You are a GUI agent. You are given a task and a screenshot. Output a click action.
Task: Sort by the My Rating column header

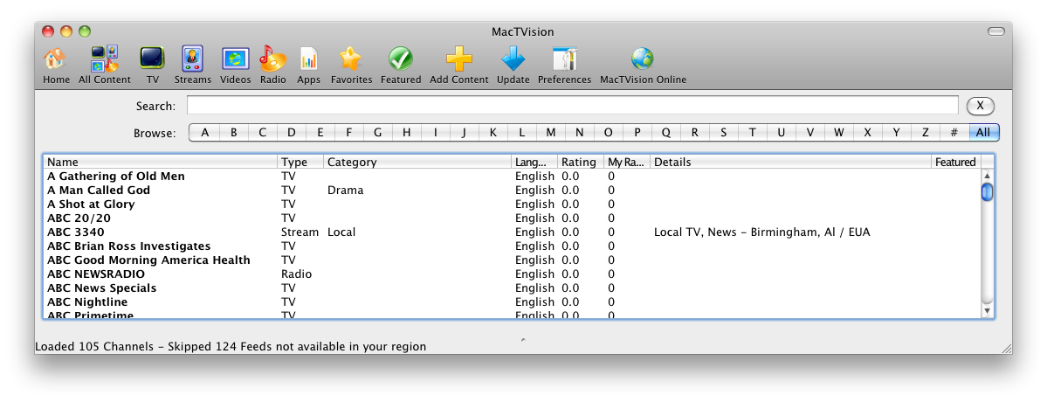point(626,162)
